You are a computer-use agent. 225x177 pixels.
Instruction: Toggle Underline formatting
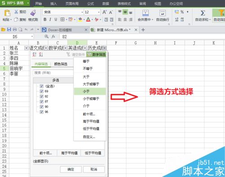pos(56,19)
